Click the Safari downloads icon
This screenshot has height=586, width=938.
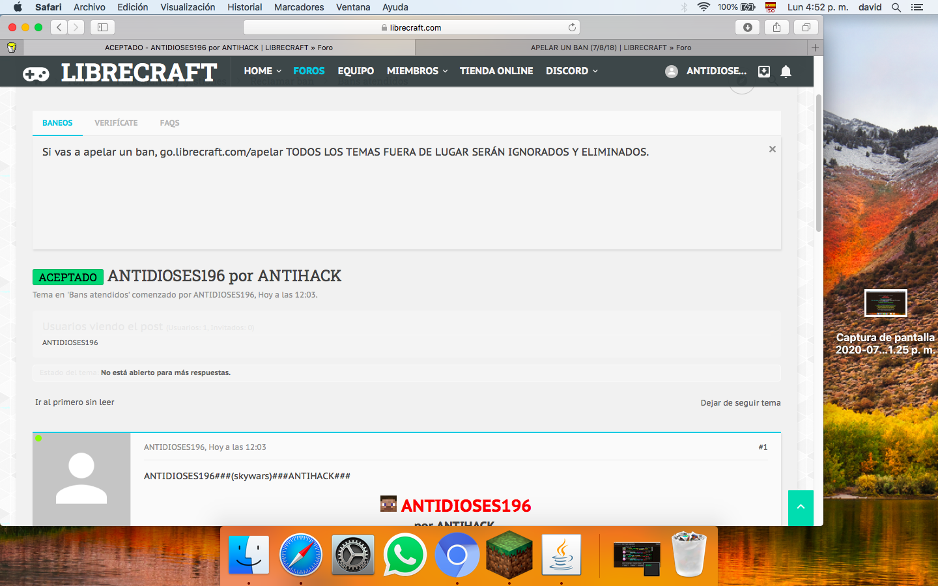click(747, 27)
